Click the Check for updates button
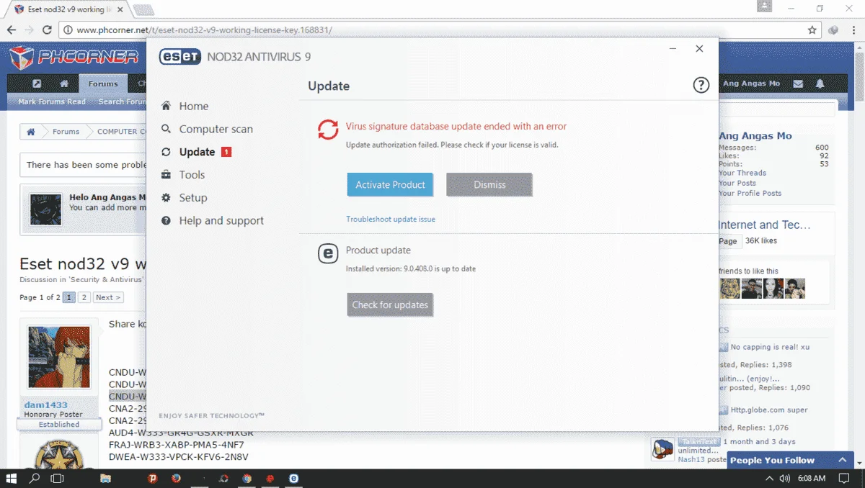This screenshot has height=488, width=865. pos(390,305)
